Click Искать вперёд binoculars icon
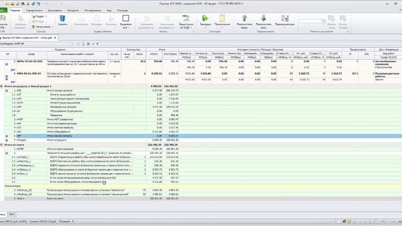The image size is (402, 226). tap(343, 18)
